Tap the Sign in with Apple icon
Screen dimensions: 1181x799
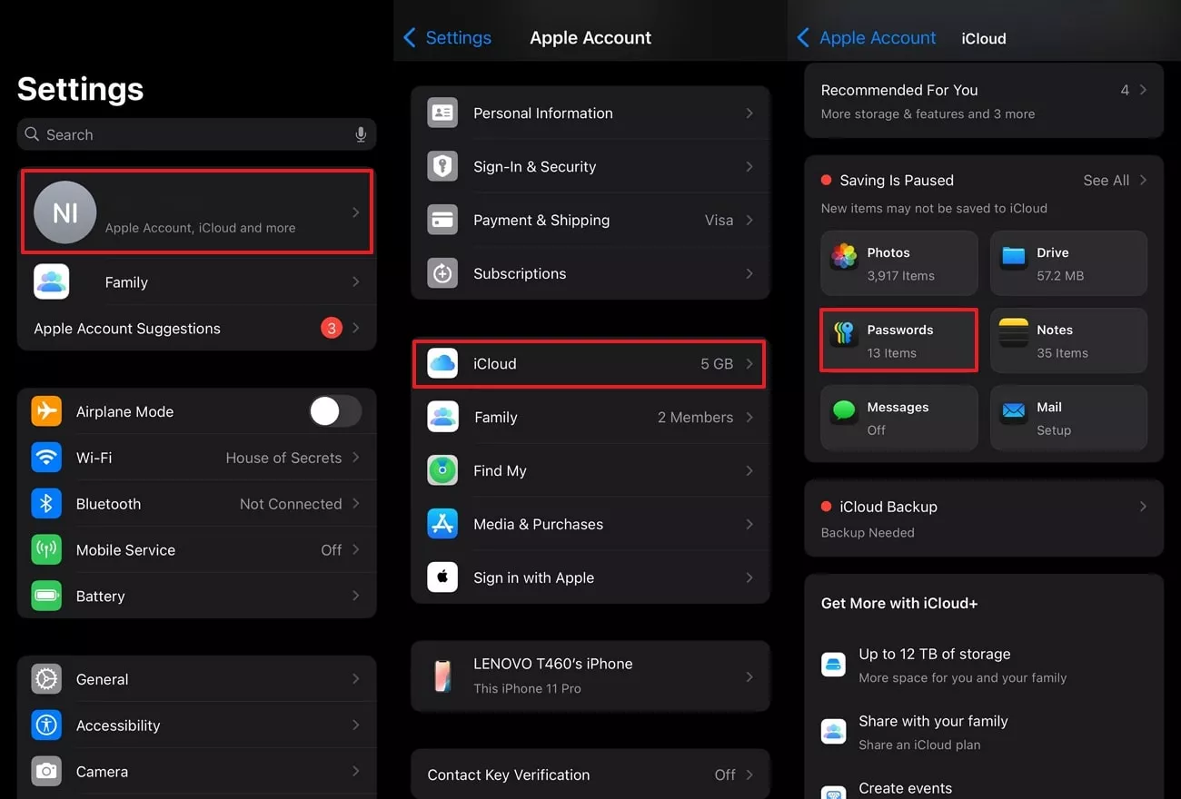pyautogui.click(x=442, y=577)
